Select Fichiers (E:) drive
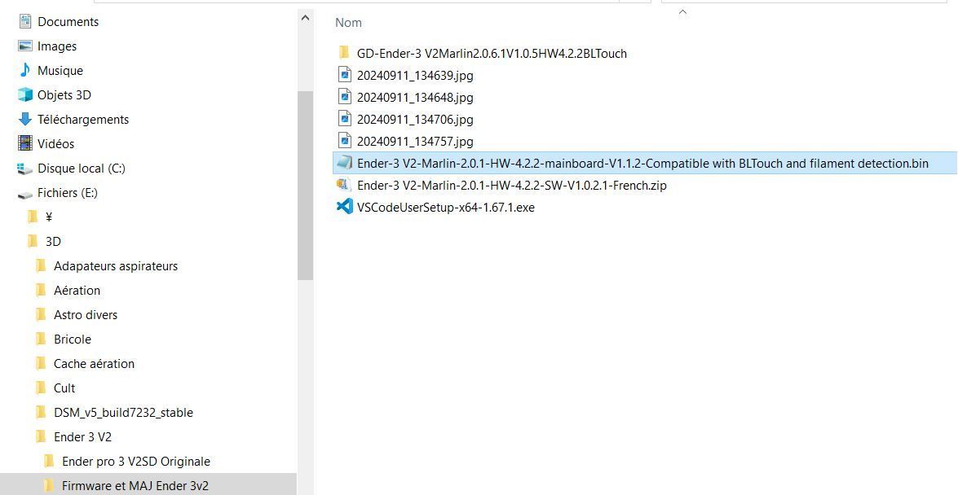Viewport: 958px width, 495px height. (67, 192)
